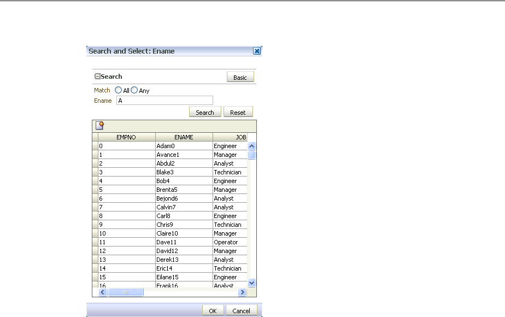The height and width of the screenshot is (317, 505).
Task: Click the Technician job for Blake3
Action: pyautogui.click(x=230, y=172)
